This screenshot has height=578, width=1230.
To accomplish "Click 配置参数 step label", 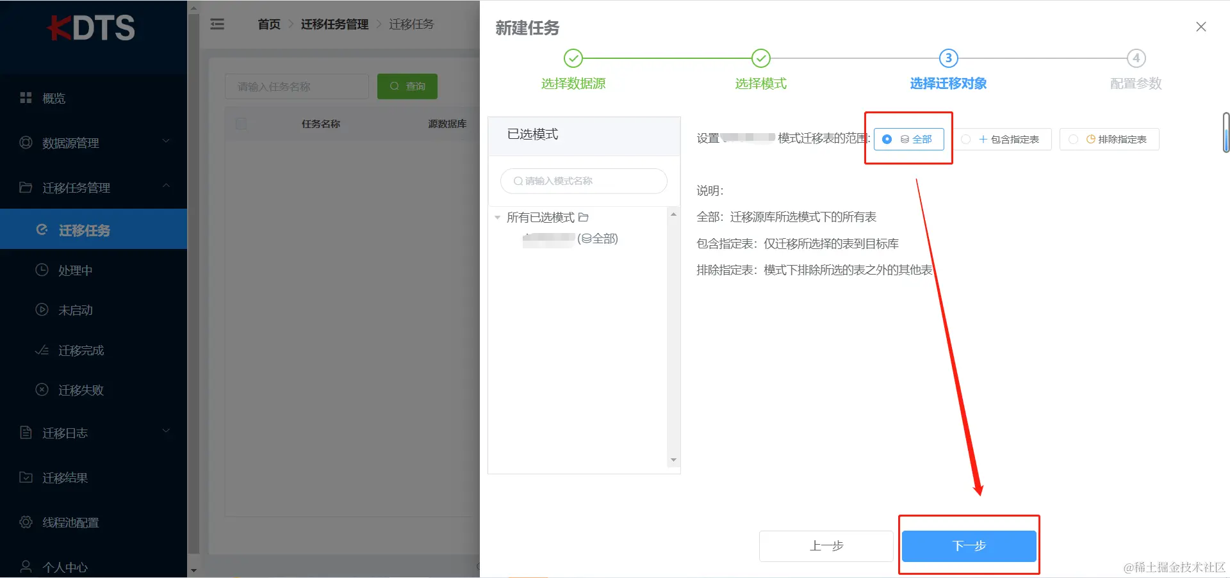I will tap(1136, 84).
